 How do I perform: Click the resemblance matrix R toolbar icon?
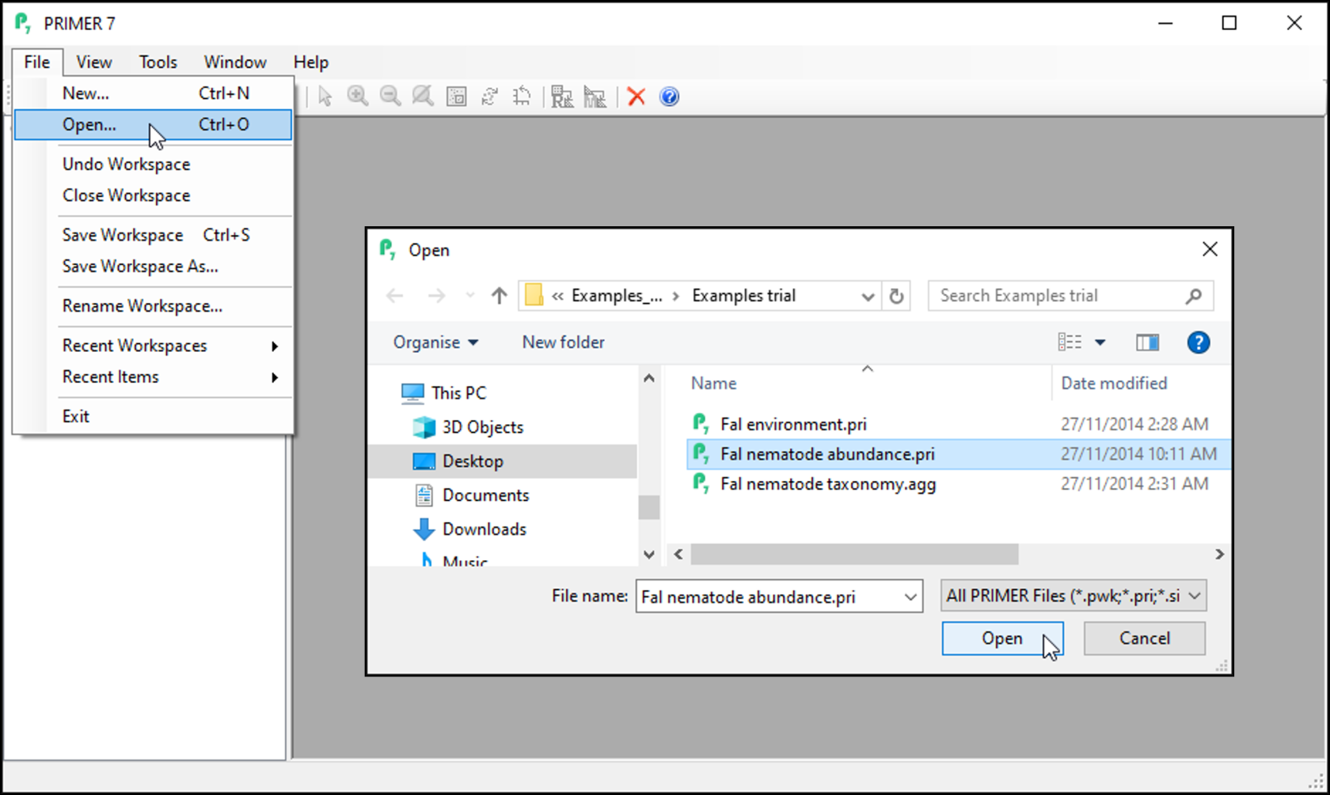562,97
